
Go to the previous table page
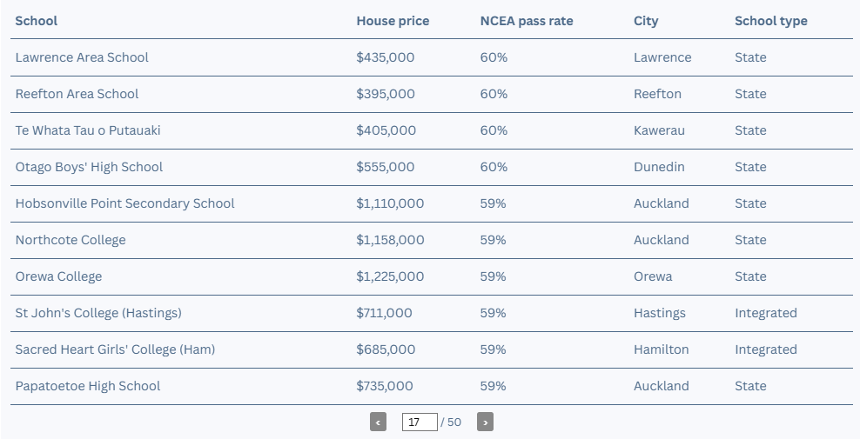coord(378,422)
